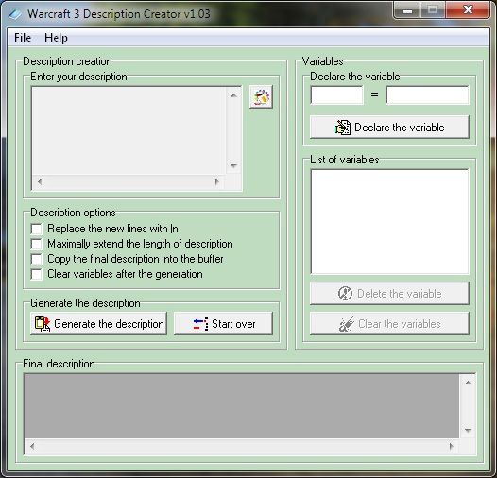497x478 pixels.
Task: Click Clear the variables button
Action: (x=389, y=324)
